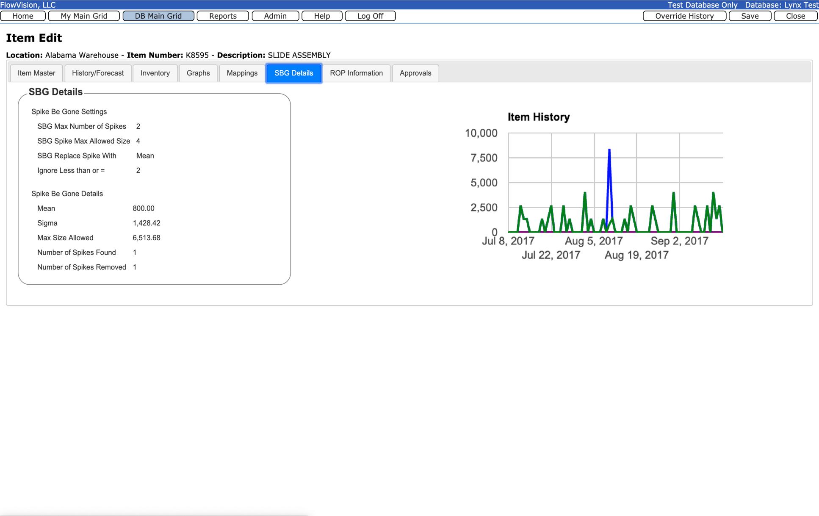Close the Item Edit page
Screen dimensions: 819x516
tap(795, 16)
